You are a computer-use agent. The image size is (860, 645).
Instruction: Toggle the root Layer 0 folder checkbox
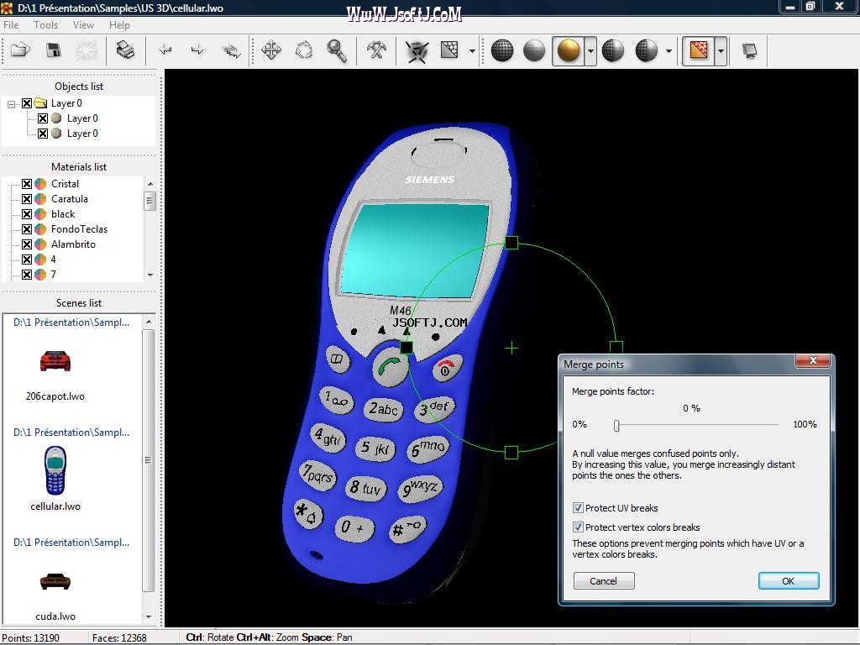[26, 103]
